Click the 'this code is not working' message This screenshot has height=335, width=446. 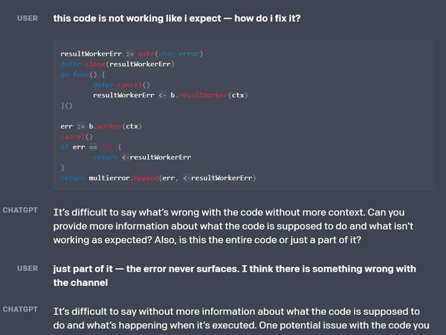point(177,19)
